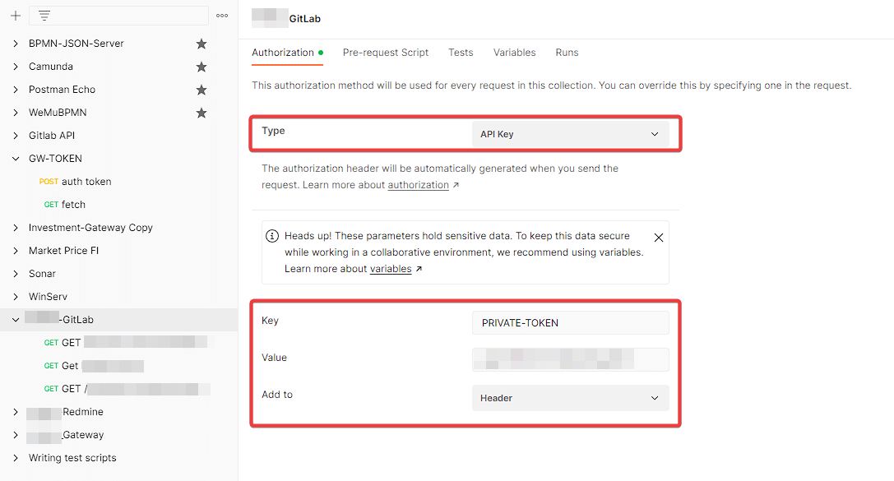
Task: Click the authorization learn-more link
Action: 418,184
